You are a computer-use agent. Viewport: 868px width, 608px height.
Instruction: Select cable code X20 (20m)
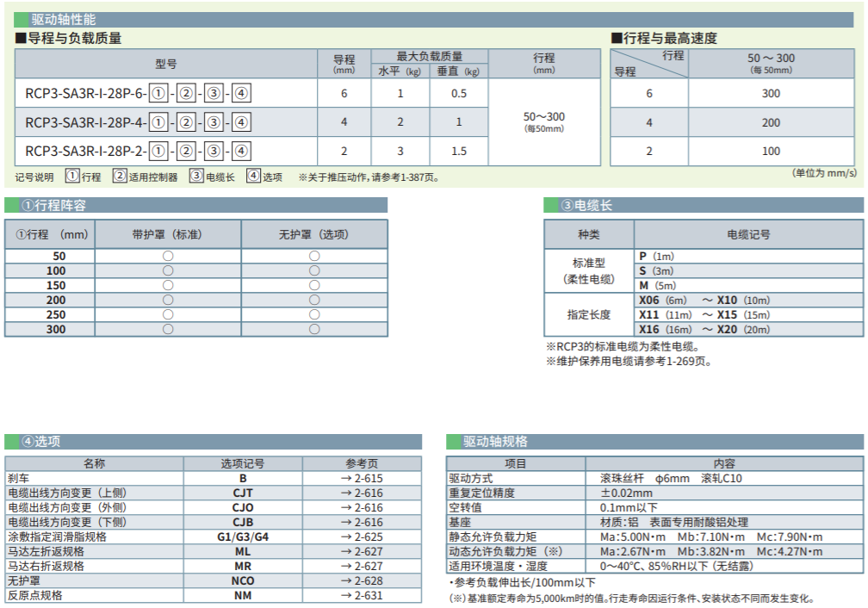[x=743, y=330]
